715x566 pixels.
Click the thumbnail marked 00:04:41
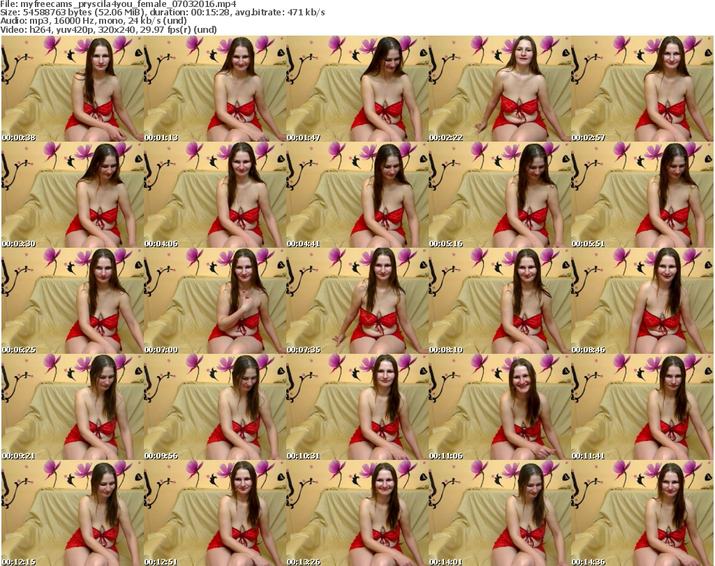[357, 195]
